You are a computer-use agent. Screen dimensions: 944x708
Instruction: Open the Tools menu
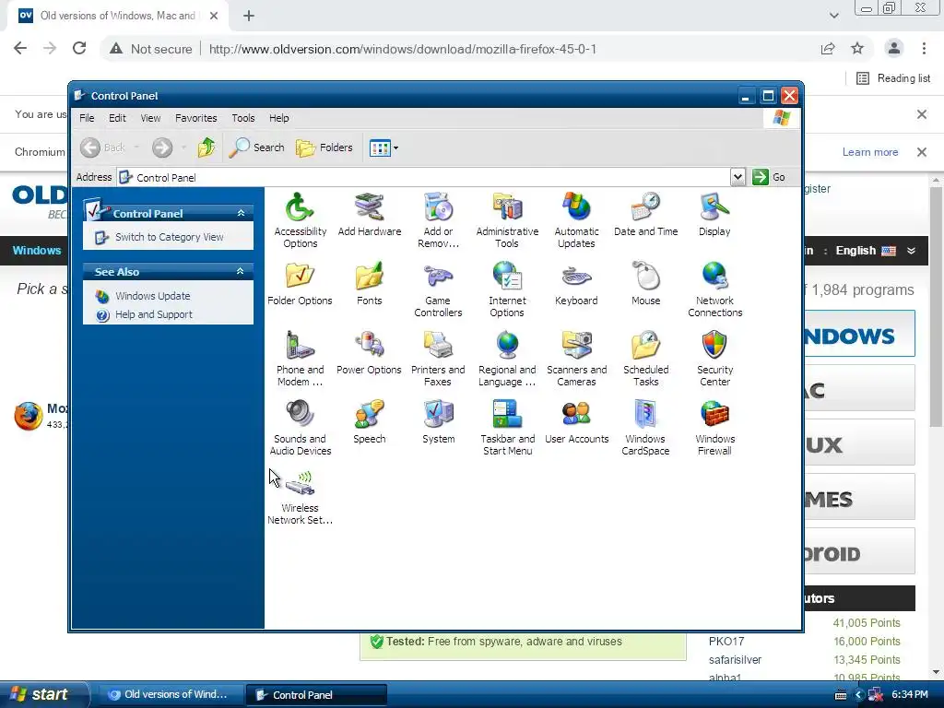coord(243,118)
